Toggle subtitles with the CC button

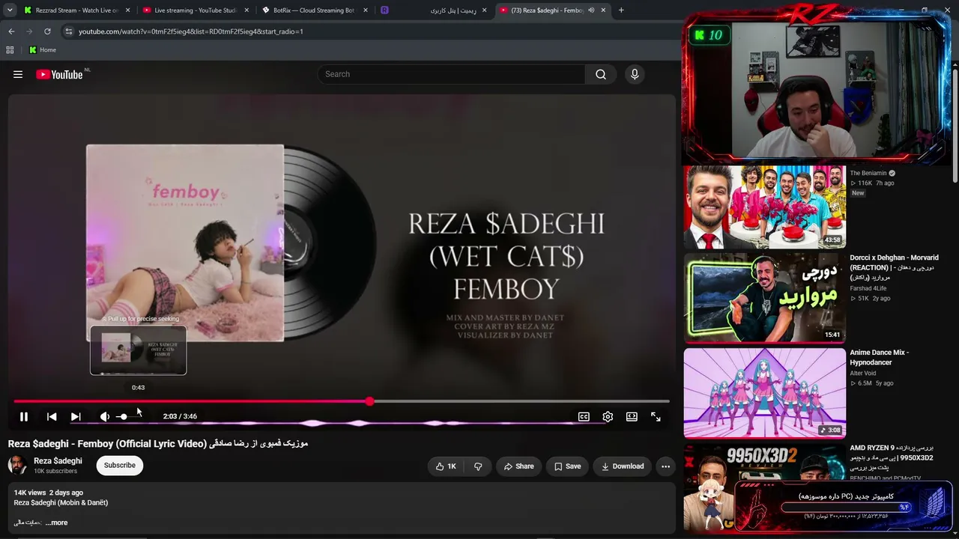pos(584,416)
